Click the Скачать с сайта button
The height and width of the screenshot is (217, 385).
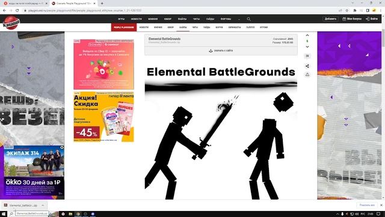coord(221,51)
